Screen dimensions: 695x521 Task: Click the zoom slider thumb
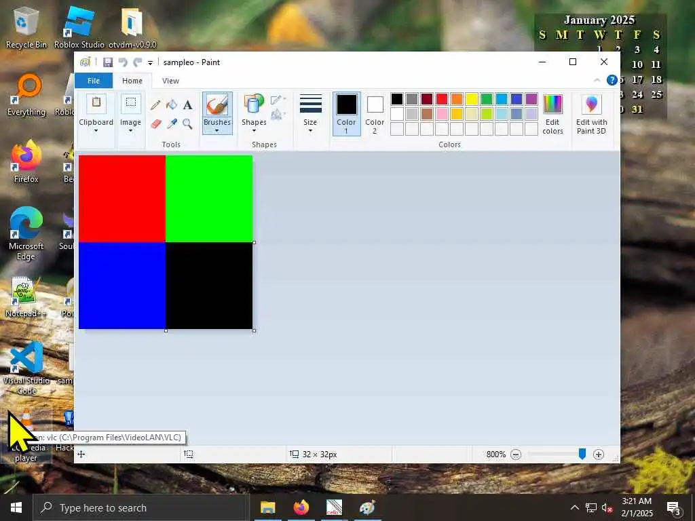582,454
